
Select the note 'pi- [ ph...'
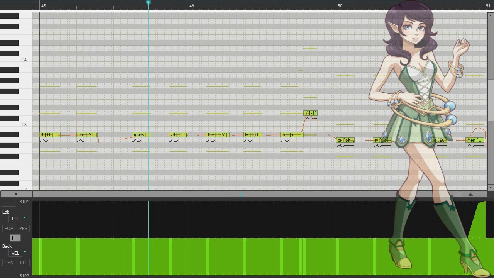(x=345, y=140)
